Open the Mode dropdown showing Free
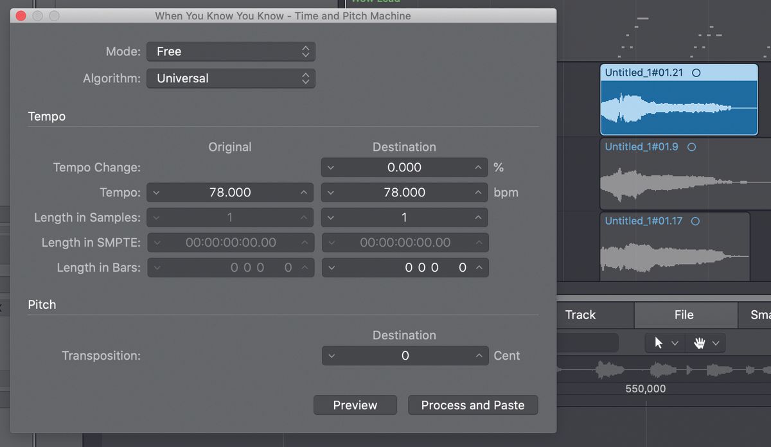This screenshot has height=447, width=771. coord(231,51)
